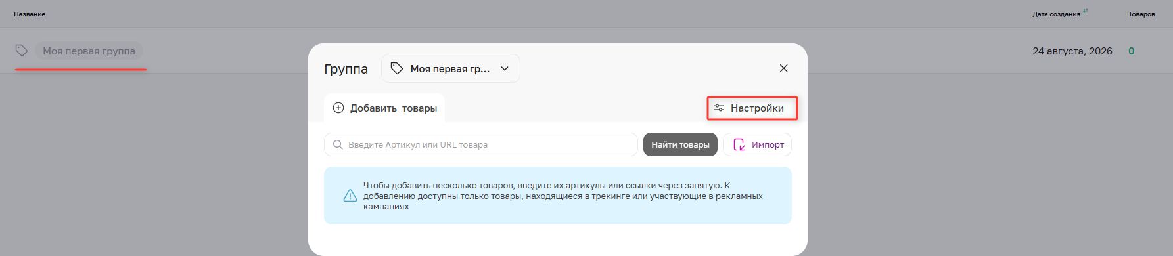Focus the Артикул или URL товара field

coord(481,144)
